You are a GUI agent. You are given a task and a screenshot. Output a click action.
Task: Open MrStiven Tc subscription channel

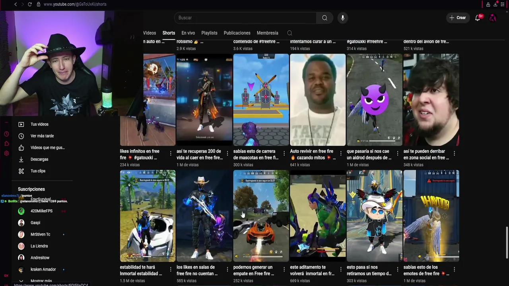[x=40, y=234]
